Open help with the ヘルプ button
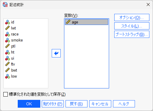The height and width of the screenshot is (111, 153). (x=124, y=104)
